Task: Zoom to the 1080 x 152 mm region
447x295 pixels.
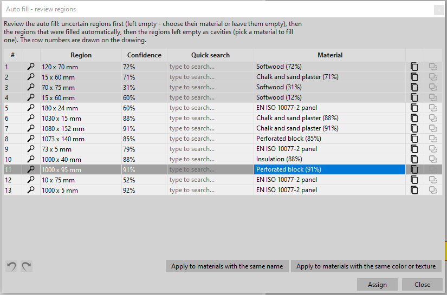Action: pos(31,128)
